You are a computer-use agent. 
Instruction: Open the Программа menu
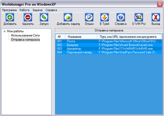tap(9, 10)
